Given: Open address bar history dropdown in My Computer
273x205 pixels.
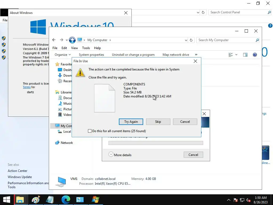Looking at the screenshot, I should [186, 40].
